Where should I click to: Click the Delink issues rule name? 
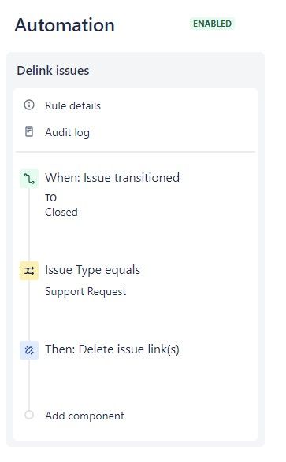point(53,71)
